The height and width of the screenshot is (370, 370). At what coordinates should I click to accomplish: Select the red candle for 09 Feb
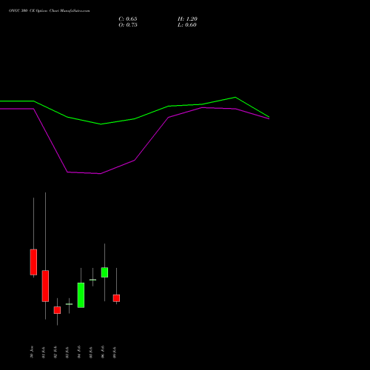116,298
